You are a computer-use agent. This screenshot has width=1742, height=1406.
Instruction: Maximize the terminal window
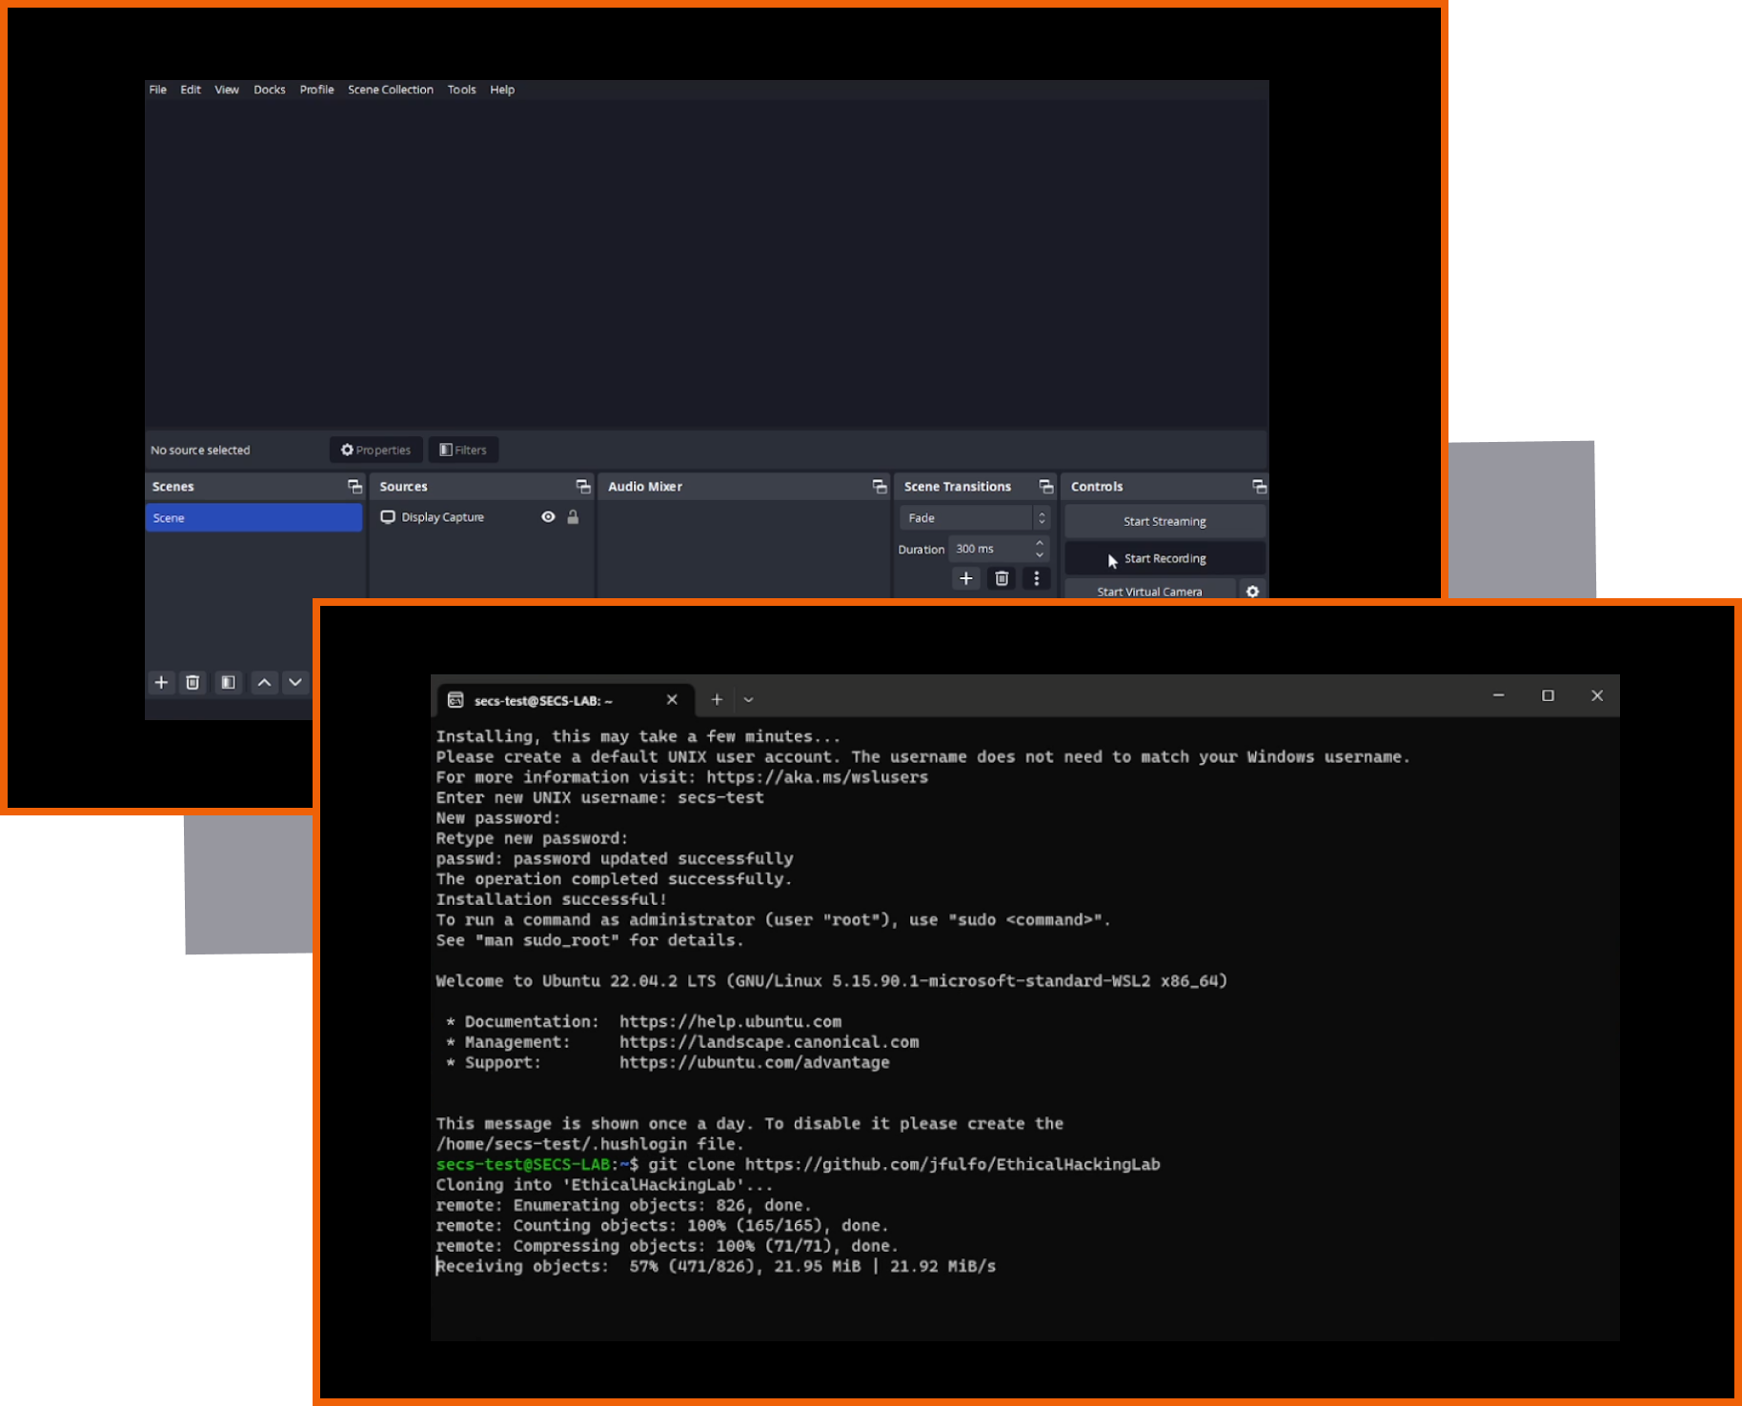[x=1548, y=695]
